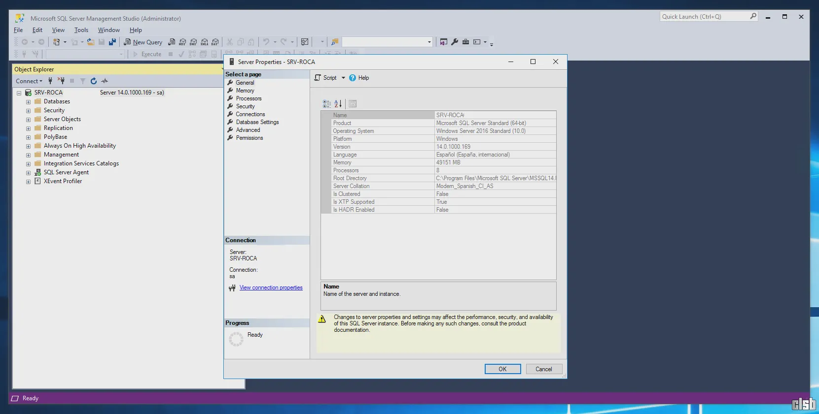Open the Tools menu
The width and height of the screenshot is (819, 414).
pyautogui.click(x=81, y=30)
